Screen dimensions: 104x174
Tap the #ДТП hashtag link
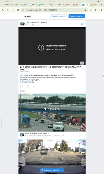click(23, 75)
